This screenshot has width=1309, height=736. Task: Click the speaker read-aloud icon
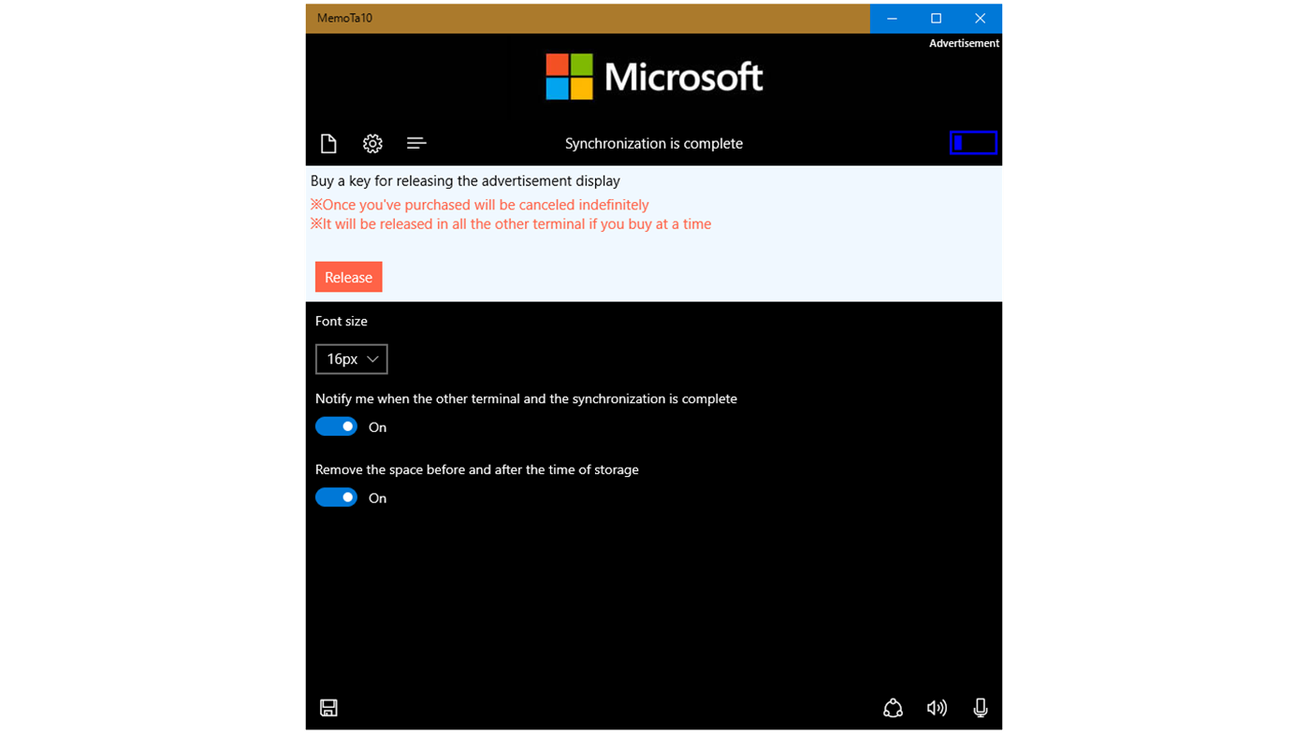tap(937, 708)
